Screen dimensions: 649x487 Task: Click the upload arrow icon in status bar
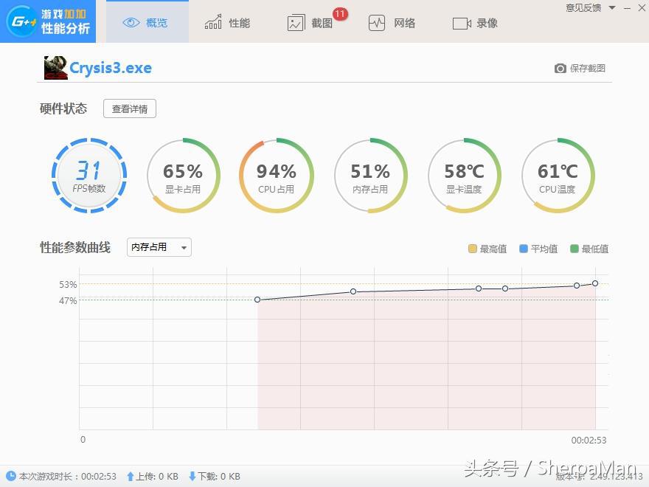(131, 476)
